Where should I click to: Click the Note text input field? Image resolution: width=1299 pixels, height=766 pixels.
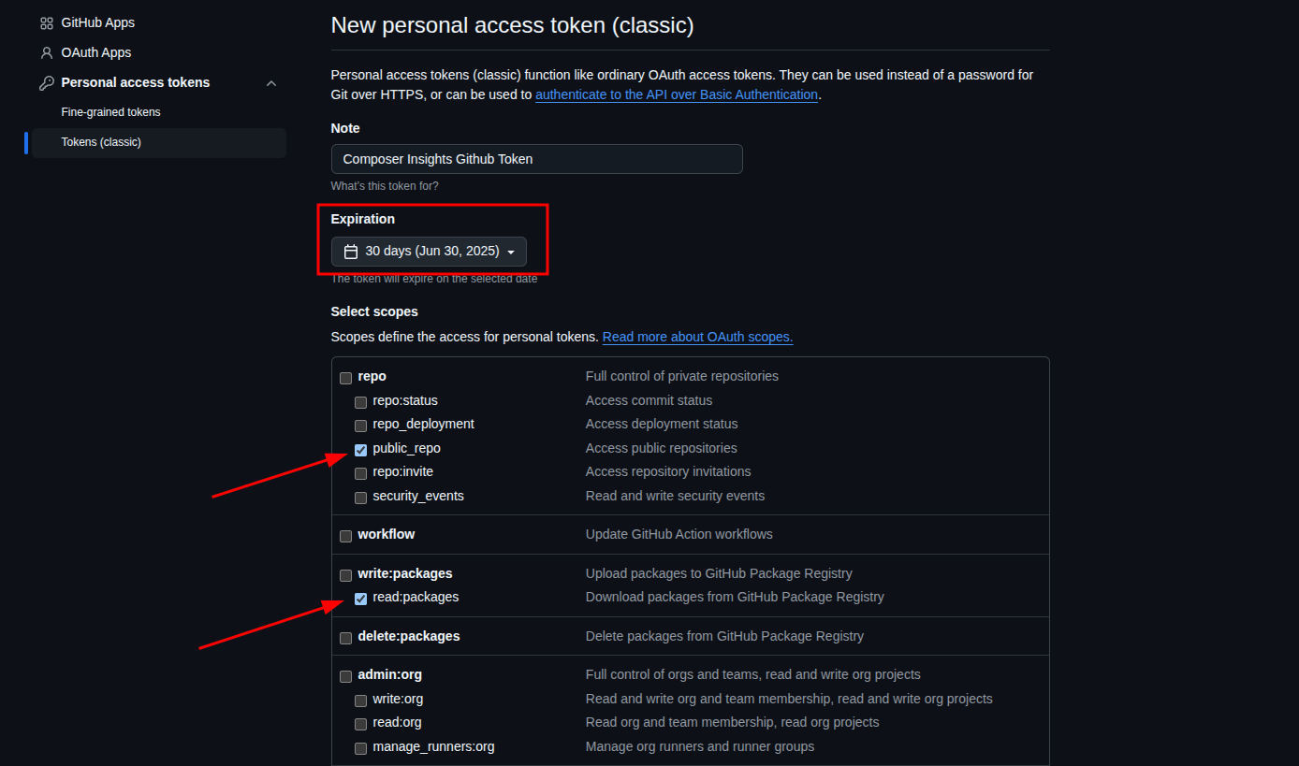tap(536, 159)
